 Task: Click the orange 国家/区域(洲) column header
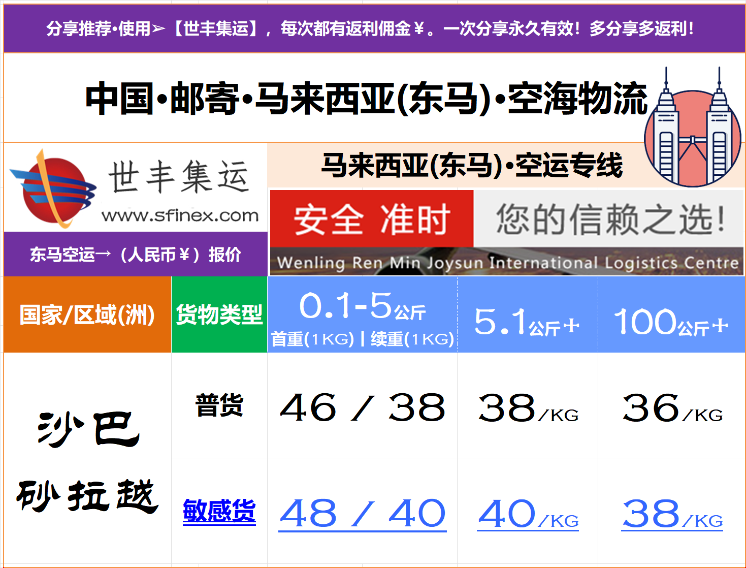(x=87, y=314)
